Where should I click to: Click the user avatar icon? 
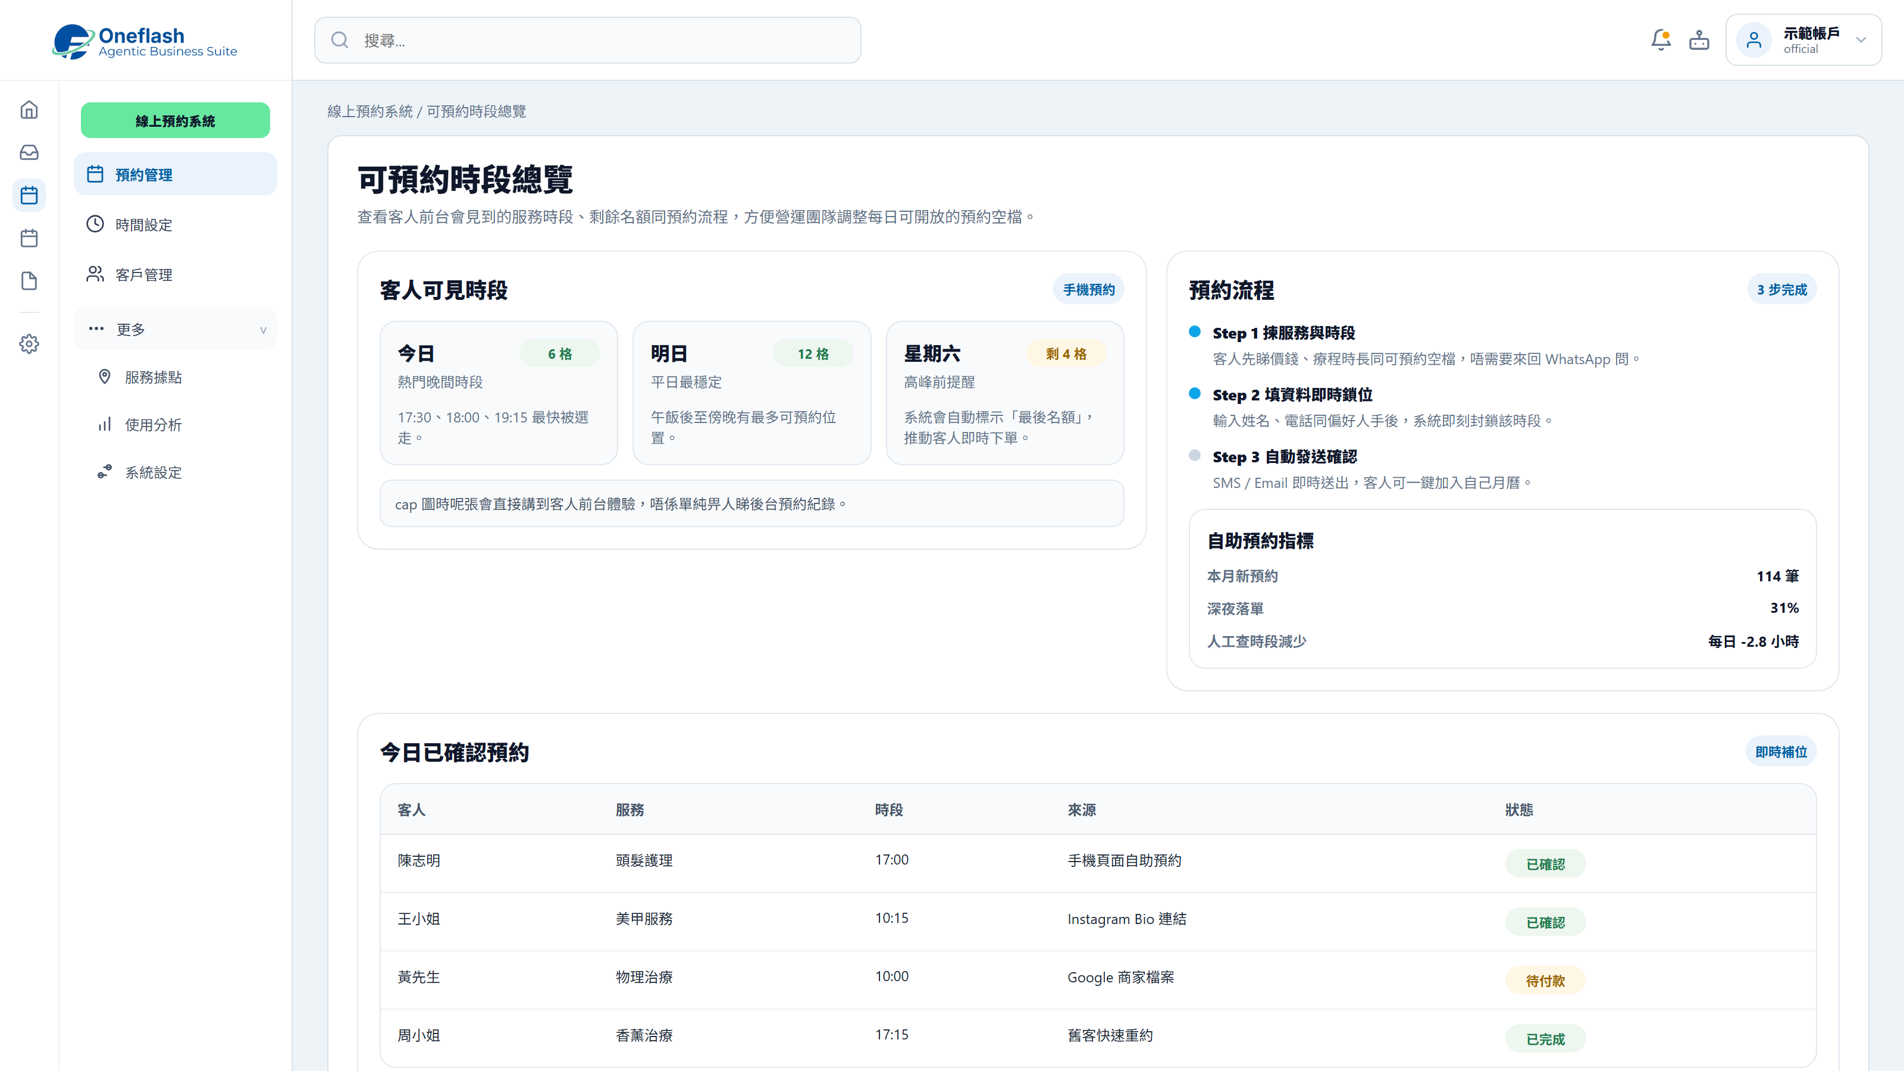coord(1753,40)
